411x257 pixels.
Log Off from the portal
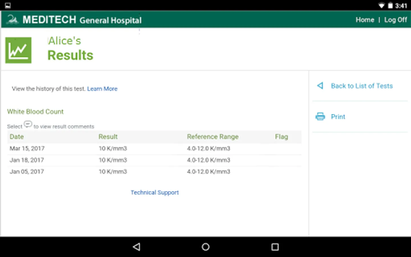(x=396, y=20)
